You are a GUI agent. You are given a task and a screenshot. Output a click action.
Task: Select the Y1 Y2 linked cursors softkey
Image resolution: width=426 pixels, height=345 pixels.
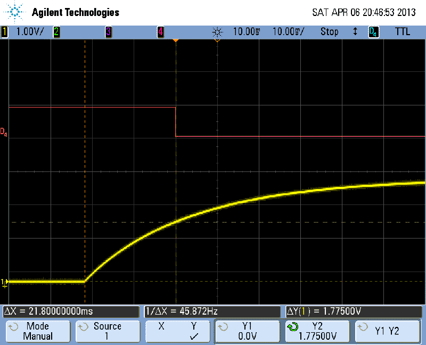(388, 331)
